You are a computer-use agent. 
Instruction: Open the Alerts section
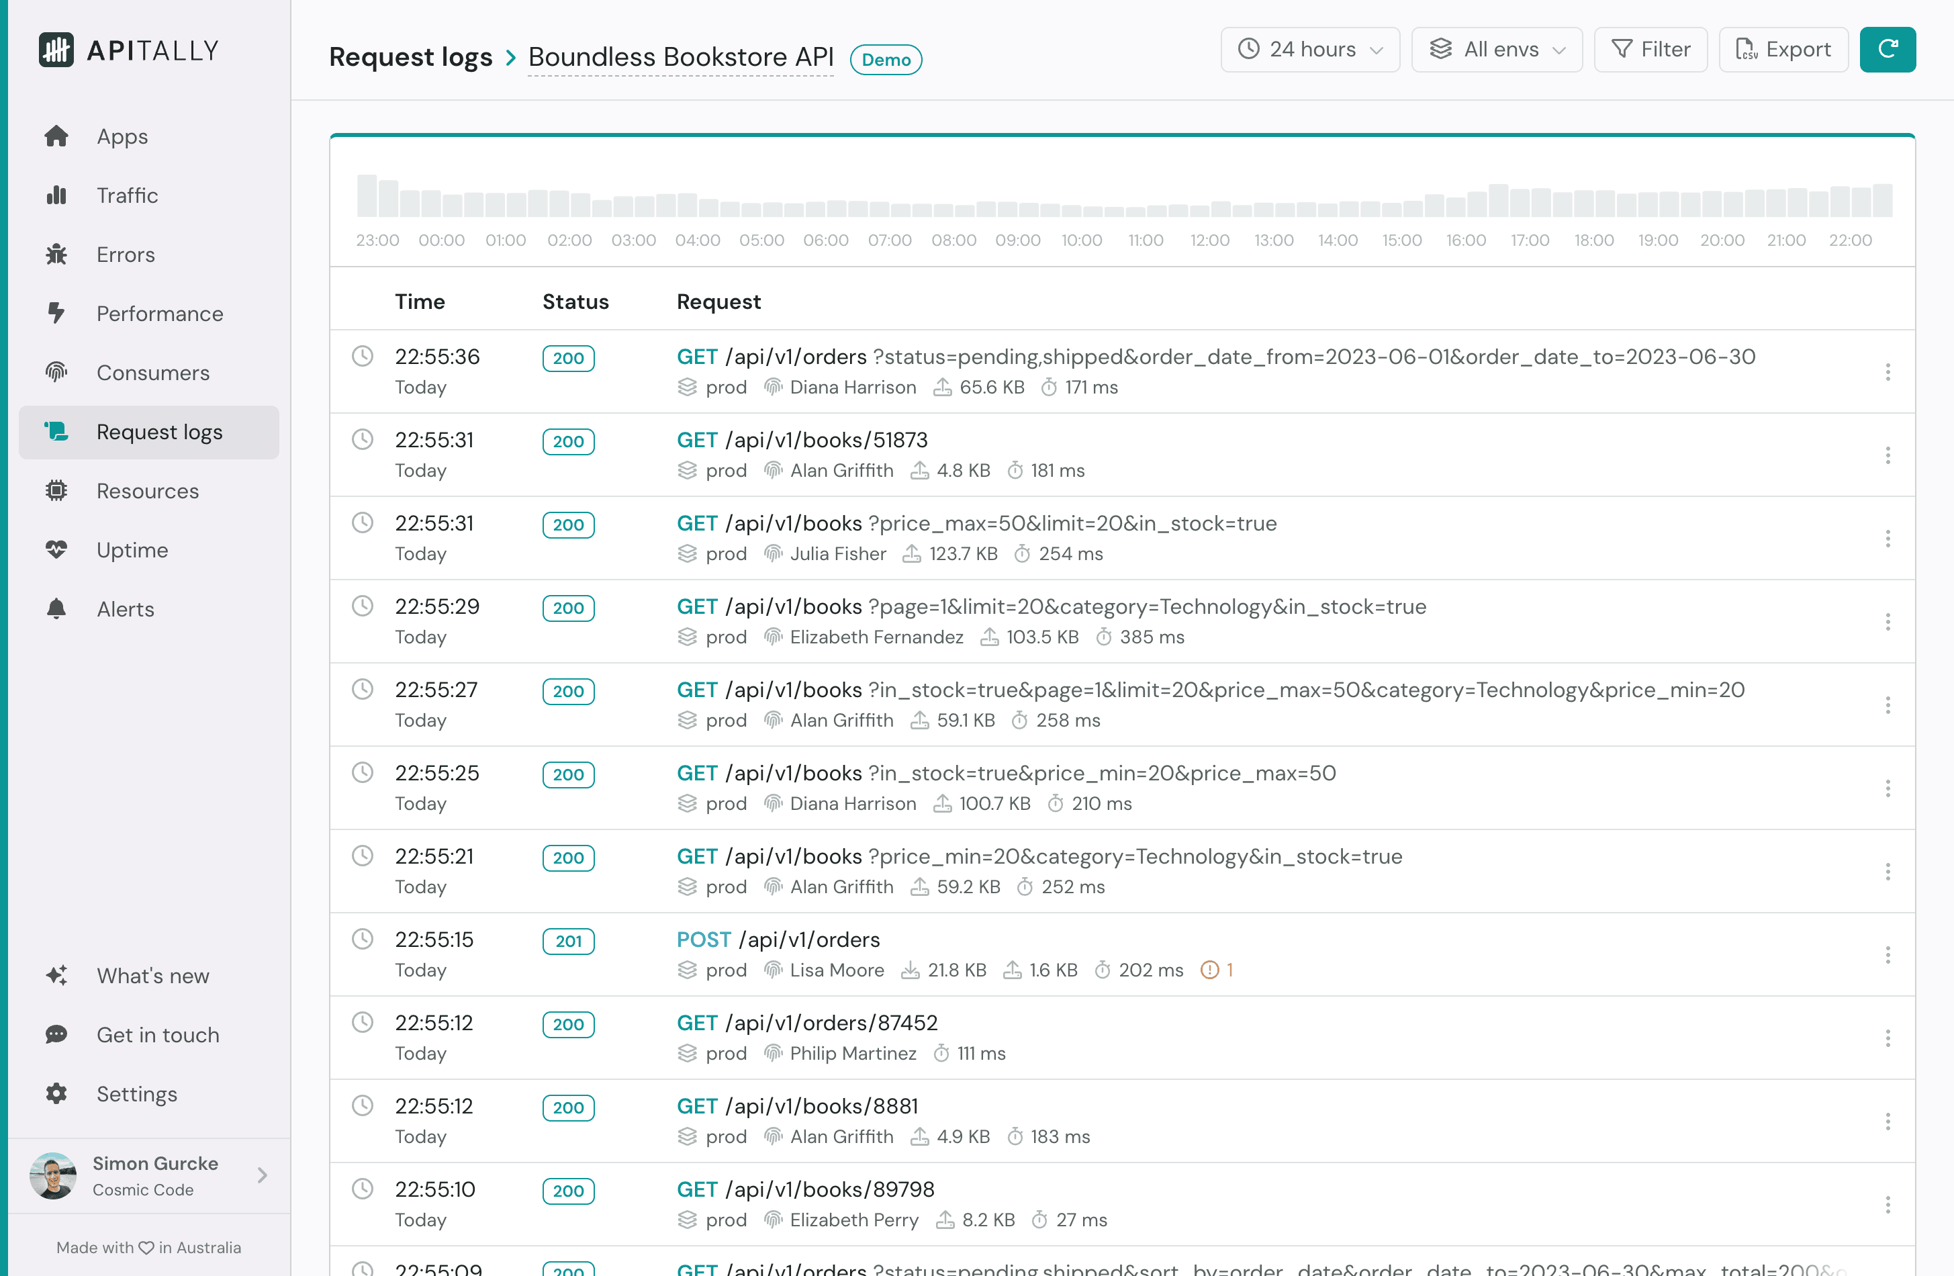(125, 608)
